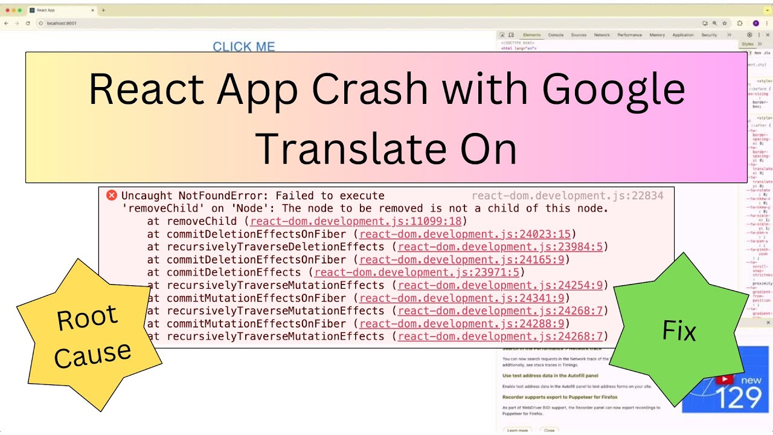Click 'Recorder supports export to Puppeteer for Firefox'

559,397
